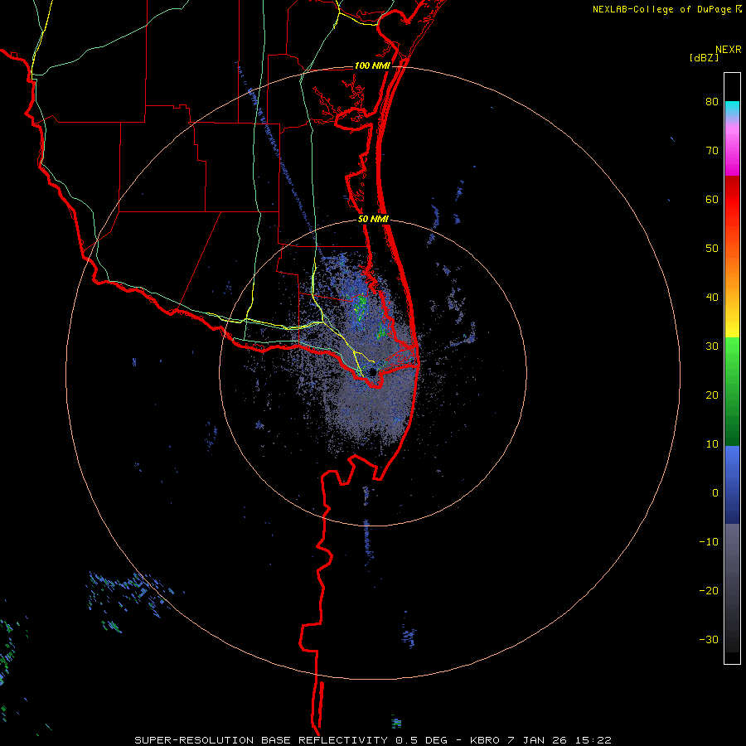Click the -30 value on dBZ scale
Screen dimensions: 746x746
click(709, 639)
